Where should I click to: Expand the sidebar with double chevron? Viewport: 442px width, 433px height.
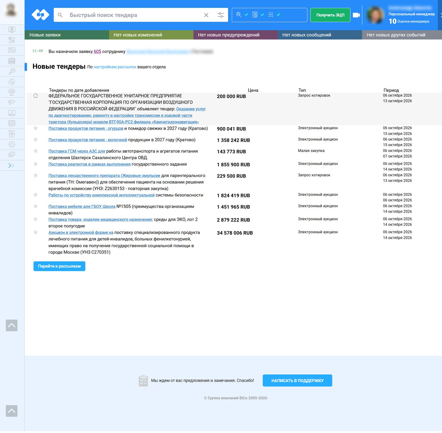tap(11, 165)
